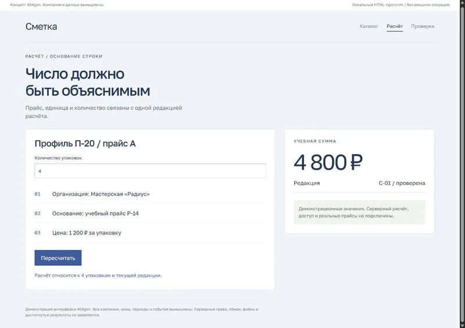
Task: Click the 4 800 ₽ total amount
Action: pos(328,162)
